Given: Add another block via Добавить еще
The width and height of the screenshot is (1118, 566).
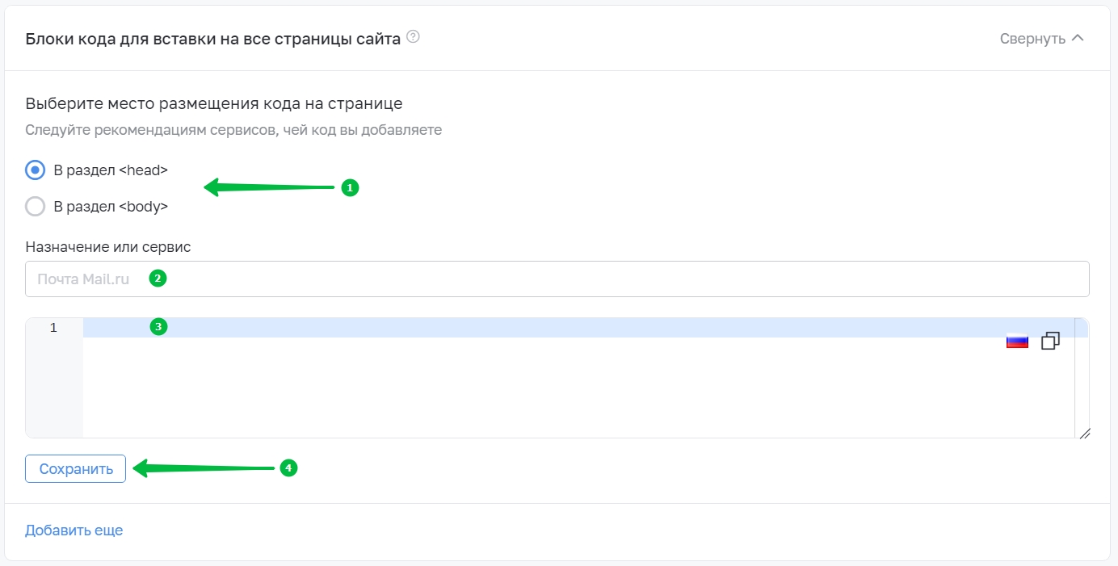Looking at the screenshot, I should click(x=74, y=530).
